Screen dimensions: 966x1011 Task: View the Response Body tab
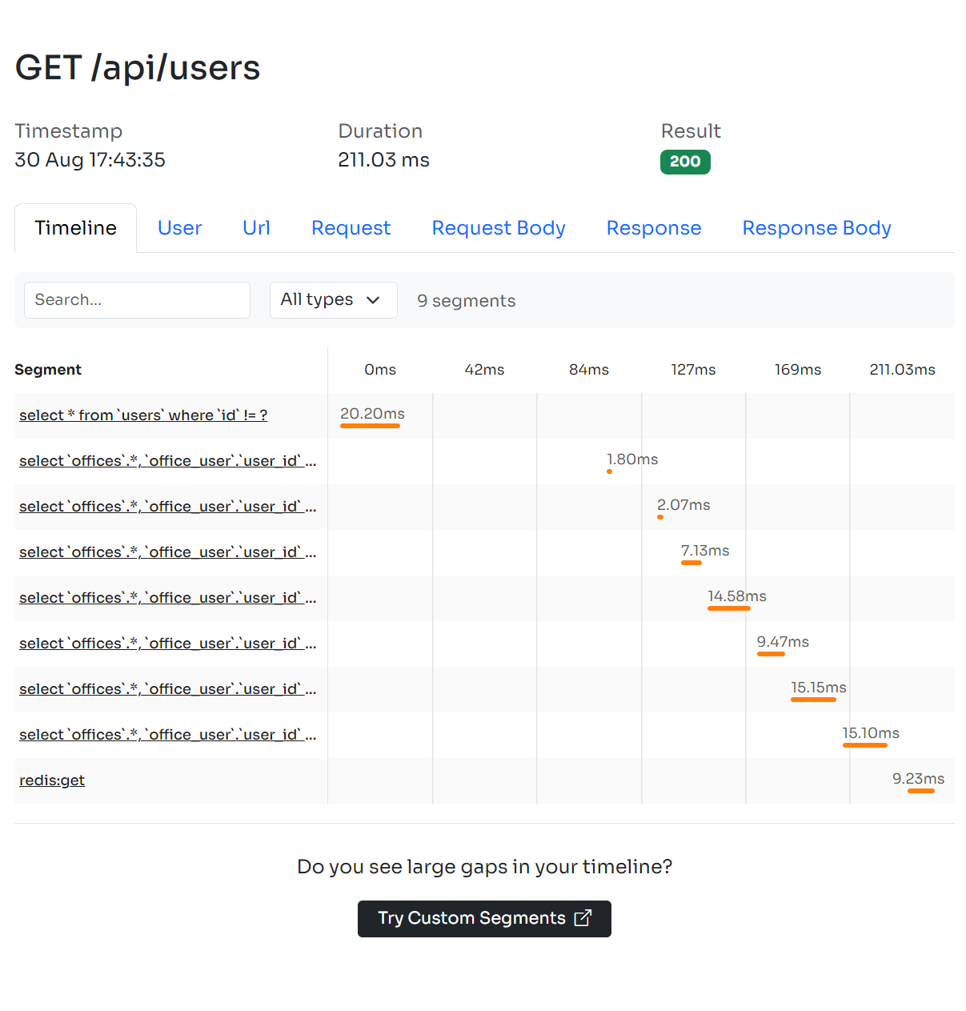(x=816, y=228)
